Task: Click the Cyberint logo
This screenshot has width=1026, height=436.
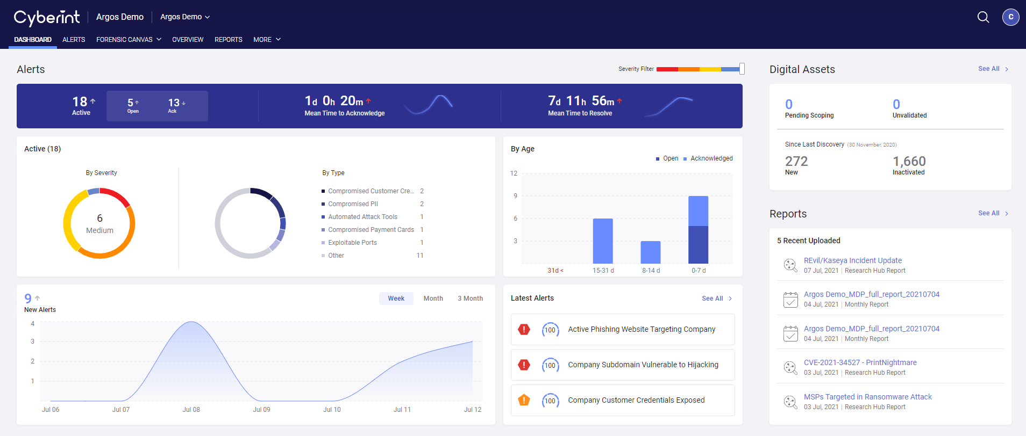Action: (47, 18)
